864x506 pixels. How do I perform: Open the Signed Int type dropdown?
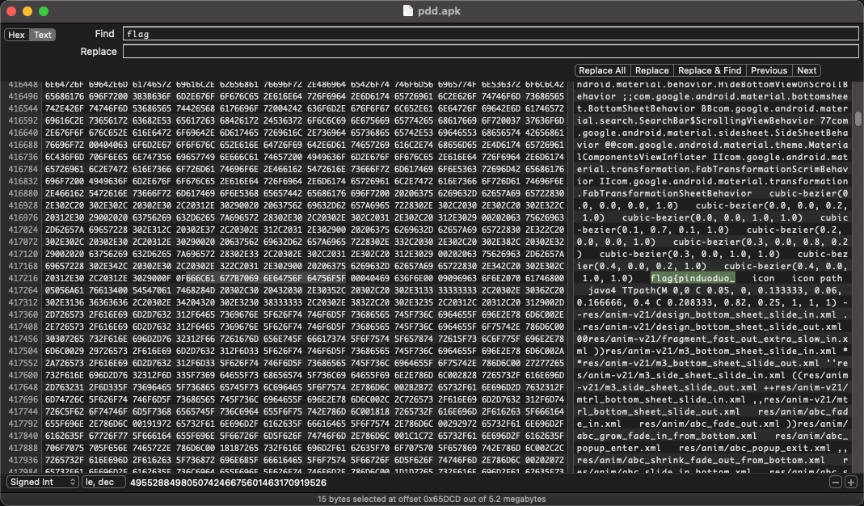(43, 483)
